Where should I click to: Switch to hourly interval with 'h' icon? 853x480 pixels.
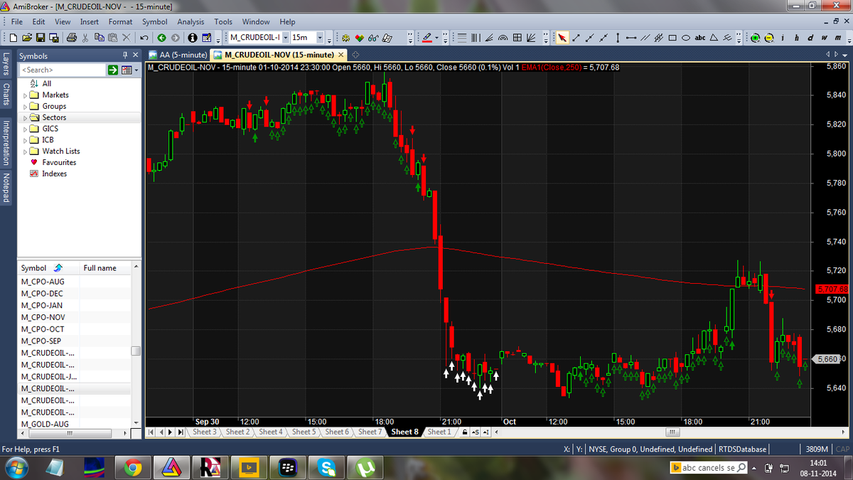(x=797, y=37)
